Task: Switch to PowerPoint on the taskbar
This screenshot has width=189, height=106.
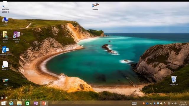Action: point(44,103)
